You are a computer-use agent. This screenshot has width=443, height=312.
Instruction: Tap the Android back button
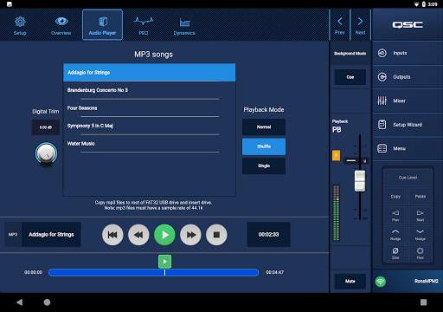coord(19,302)
